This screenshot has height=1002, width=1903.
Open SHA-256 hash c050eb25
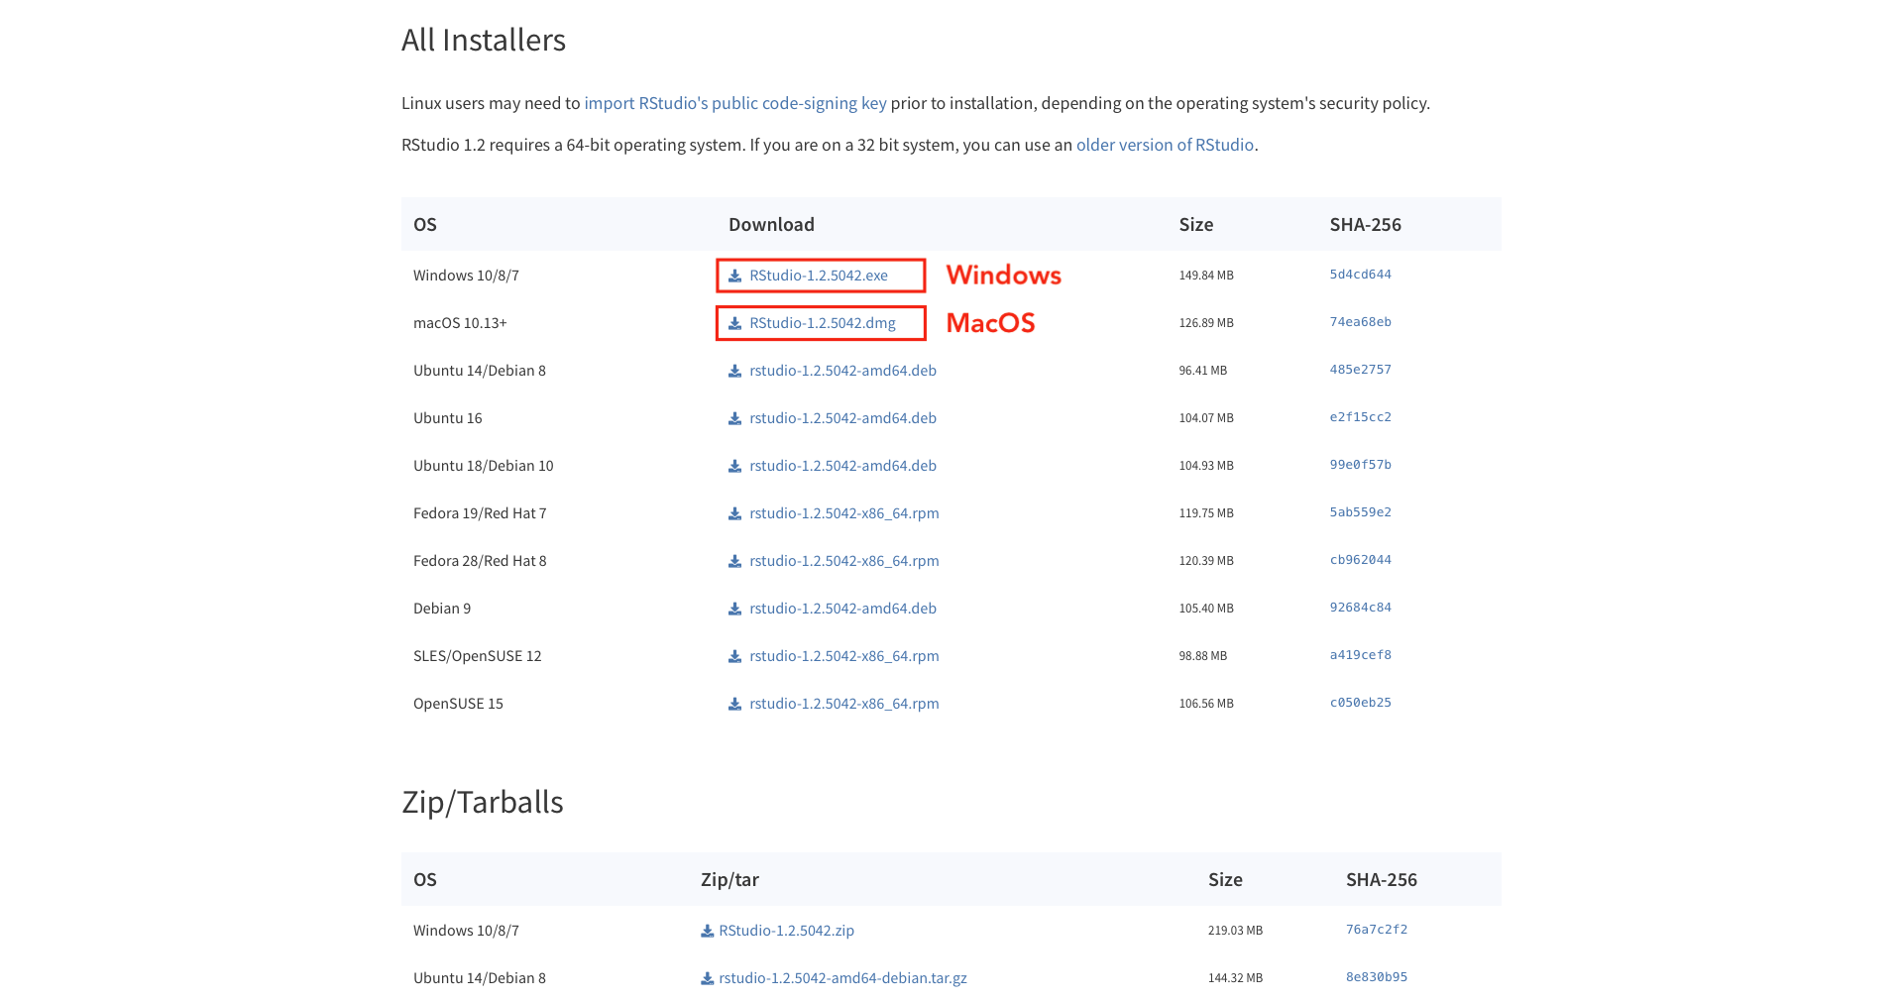(1360, 703)
